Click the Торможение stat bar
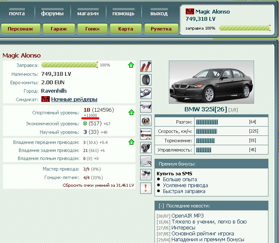279x243 pixels. 205,141
